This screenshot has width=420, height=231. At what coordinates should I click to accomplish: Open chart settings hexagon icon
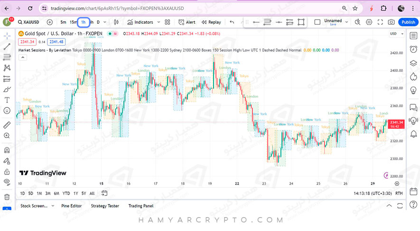pyautogui.click(x=369, y=22)
